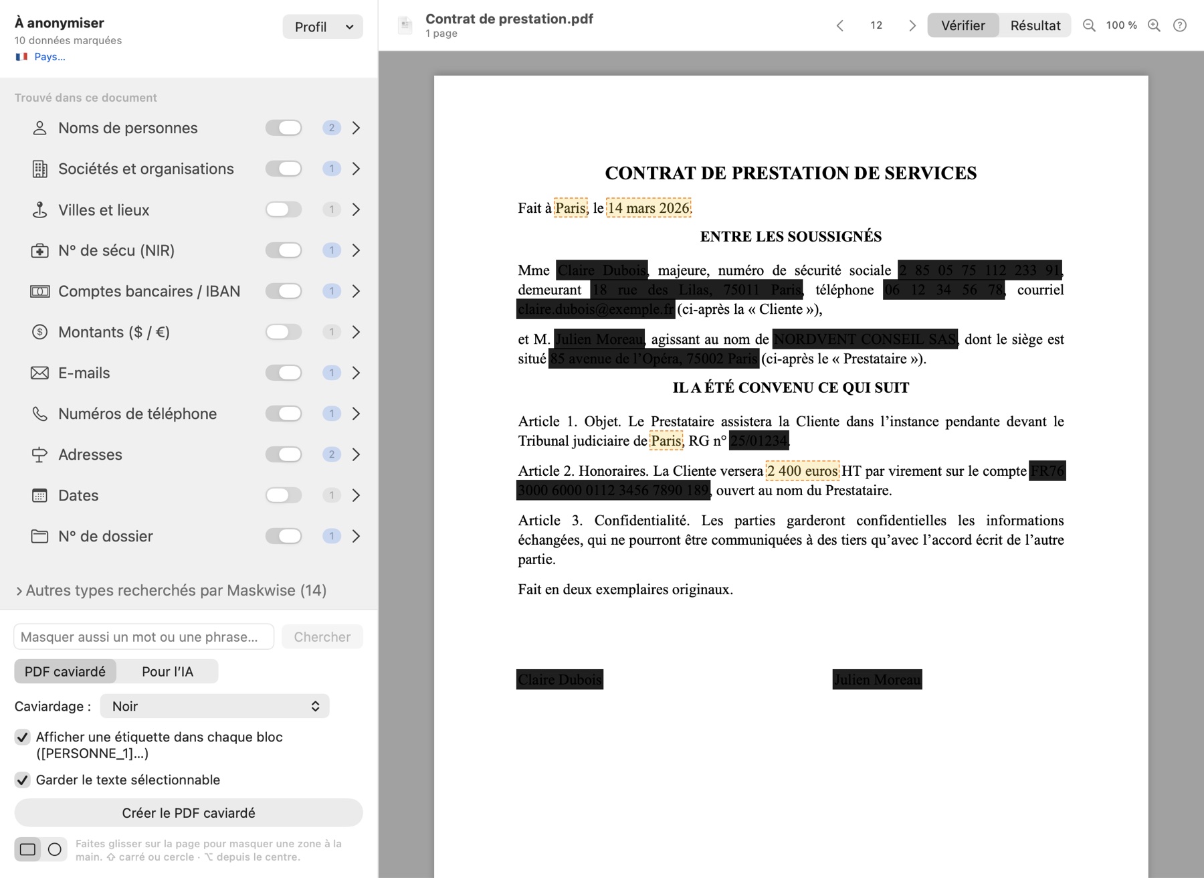Switch to the Résultat tab
The image size is (1204, 878).
[x=1035, y=25]
